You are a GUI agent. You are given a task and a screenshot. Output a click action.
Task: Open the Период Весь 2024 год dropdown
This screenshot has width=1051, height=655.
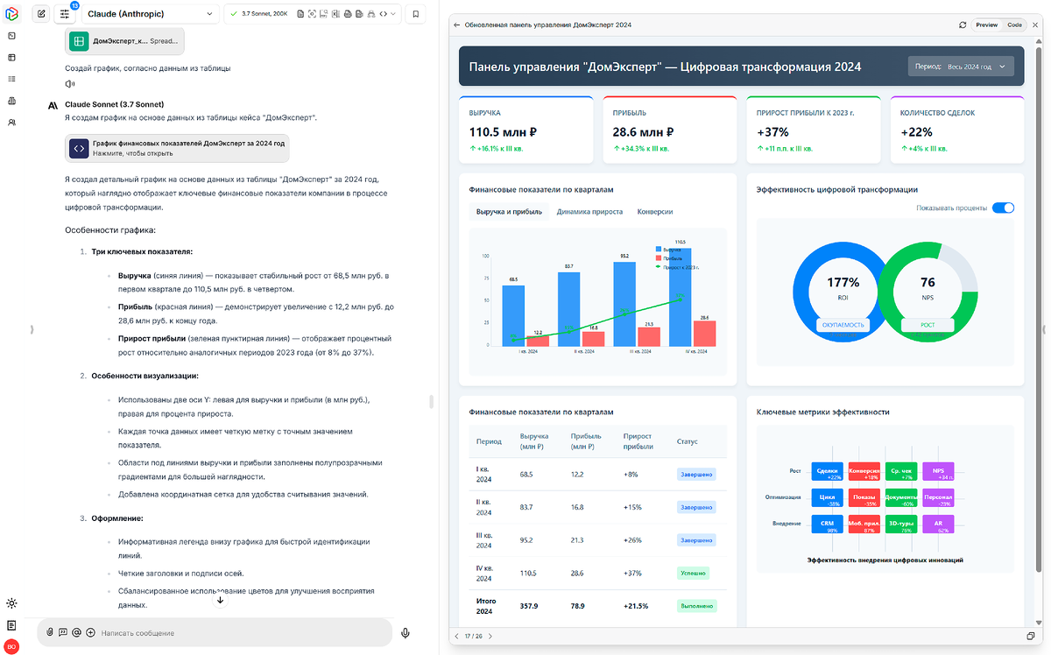(x=962, y=67)
